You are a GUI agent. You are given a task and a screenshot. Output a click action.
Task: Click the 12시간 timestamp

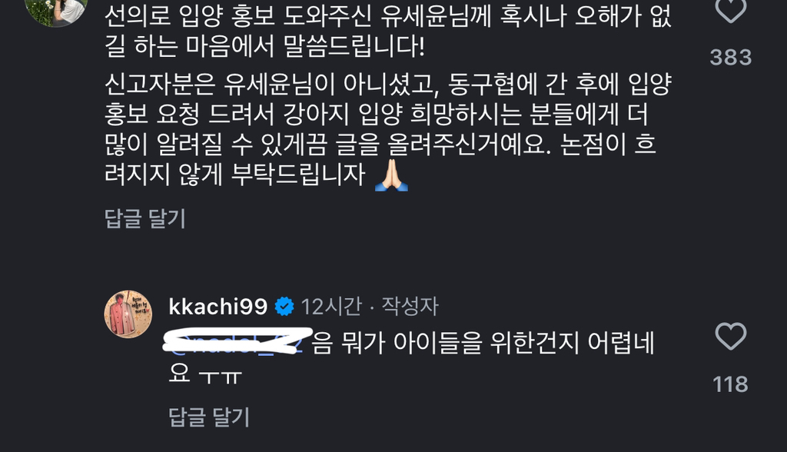pyautogui.click(x=330, y=307)
